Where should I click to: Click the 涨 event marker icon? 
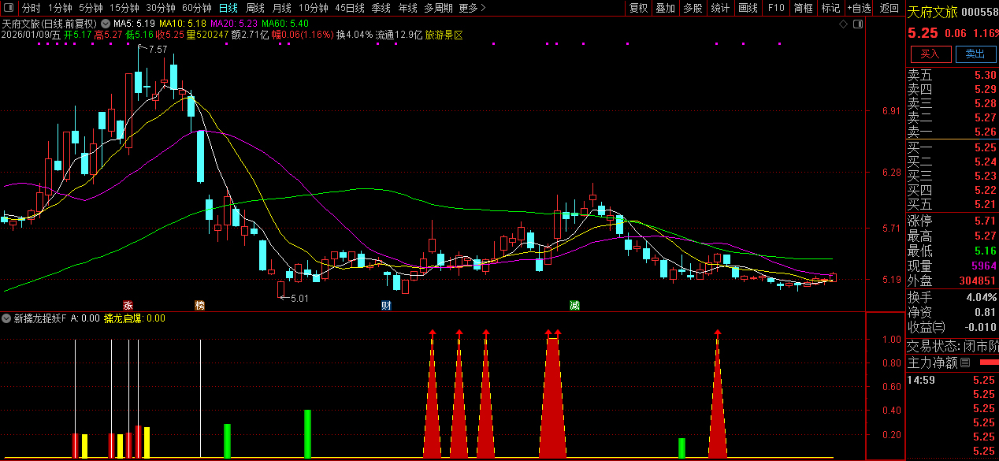(x=128, y=305)
